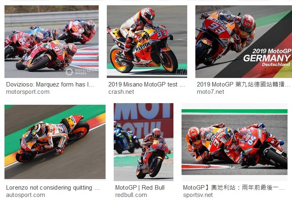Visit the autosport.com source link
This screenshot has width=292, height=201.
(26, 195)
